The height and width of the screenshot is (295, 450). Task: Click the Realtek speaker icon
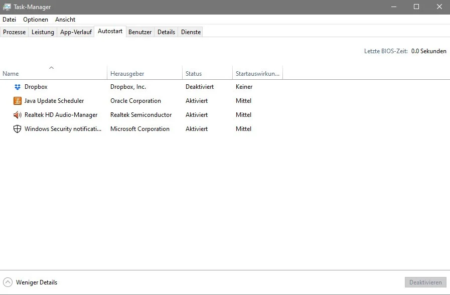18,115
